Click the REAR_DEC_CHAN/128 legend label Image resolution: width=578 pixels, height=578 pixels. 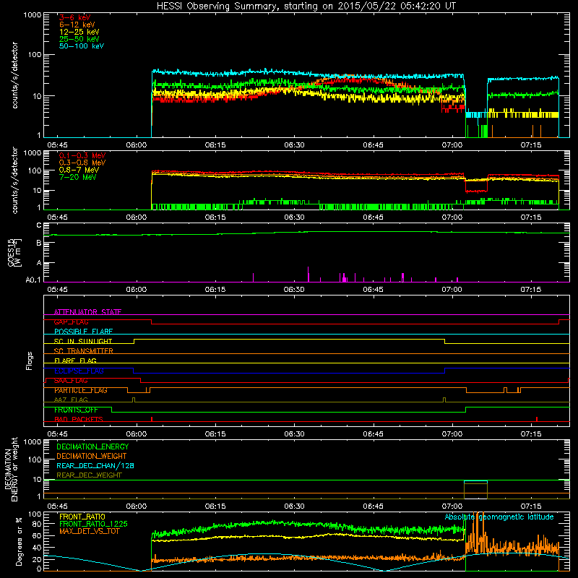pos(95,465)
